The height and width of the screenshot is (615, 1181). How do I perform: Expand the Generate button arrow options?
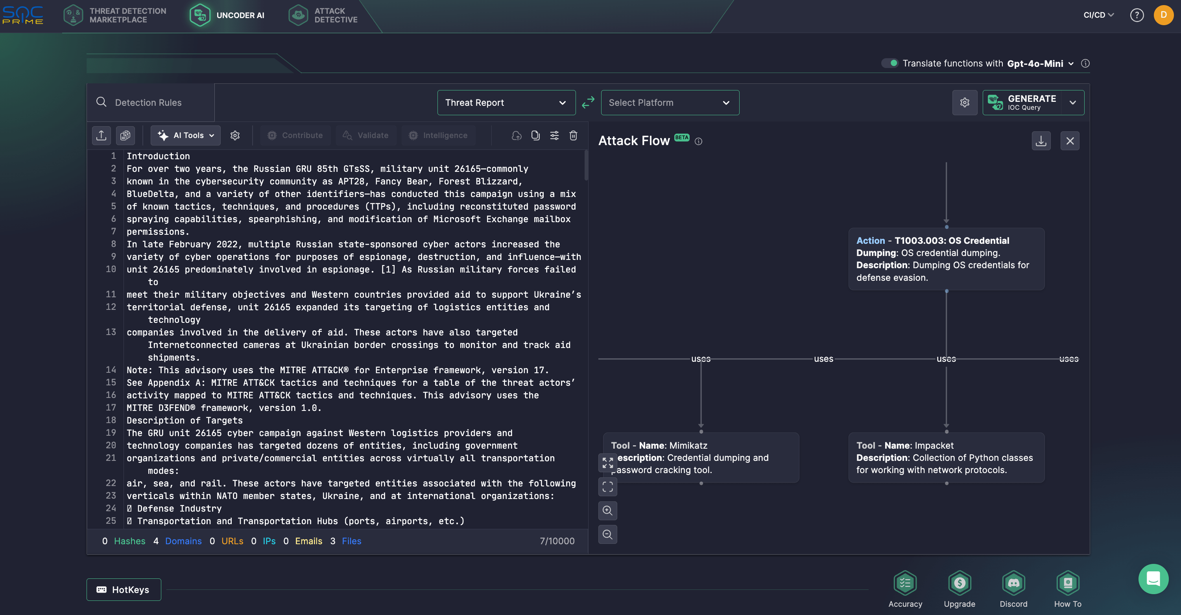1073,103
